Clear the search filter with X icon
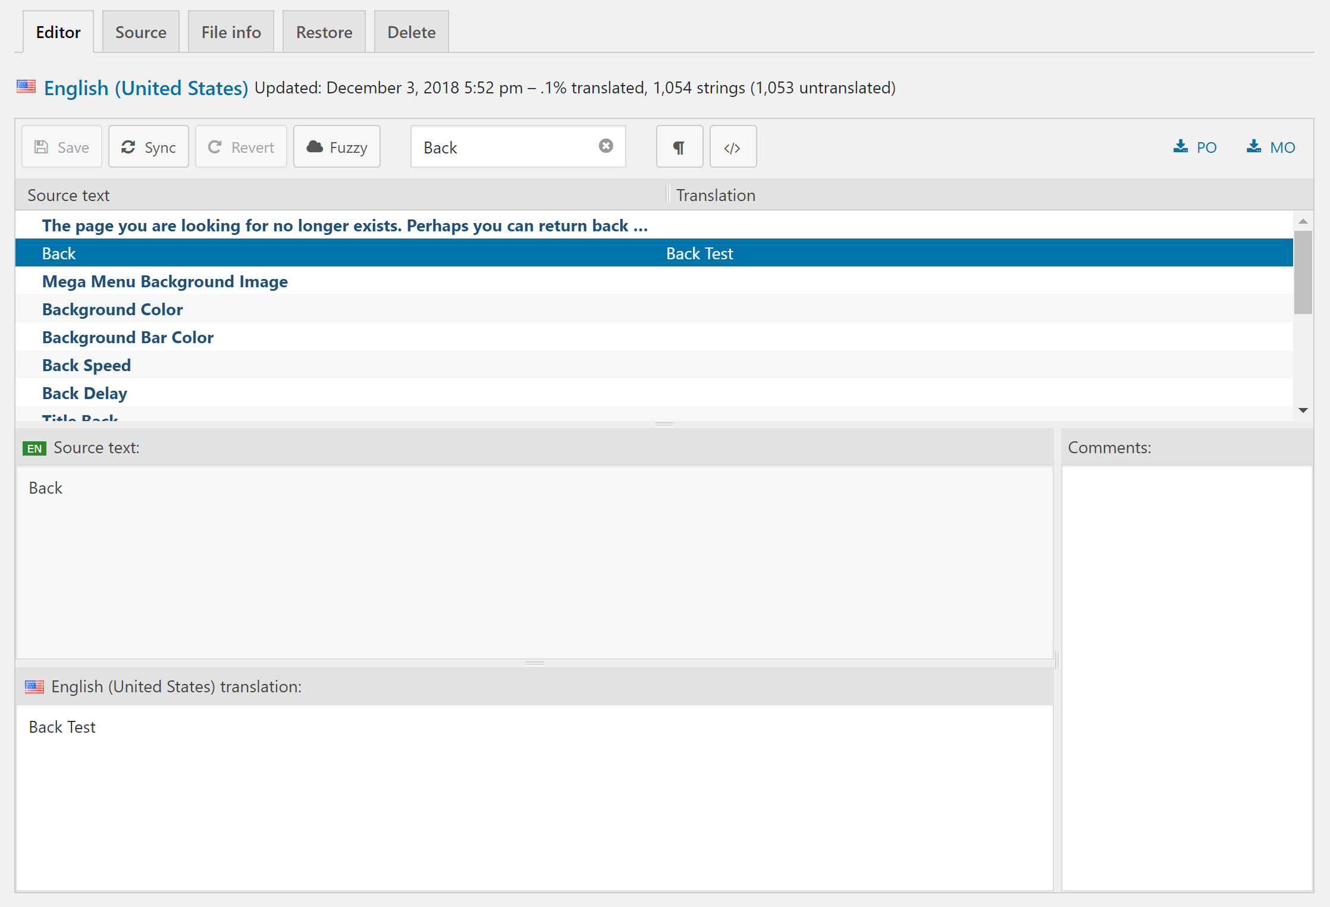 pyautogui.click(x=606, y=146)
